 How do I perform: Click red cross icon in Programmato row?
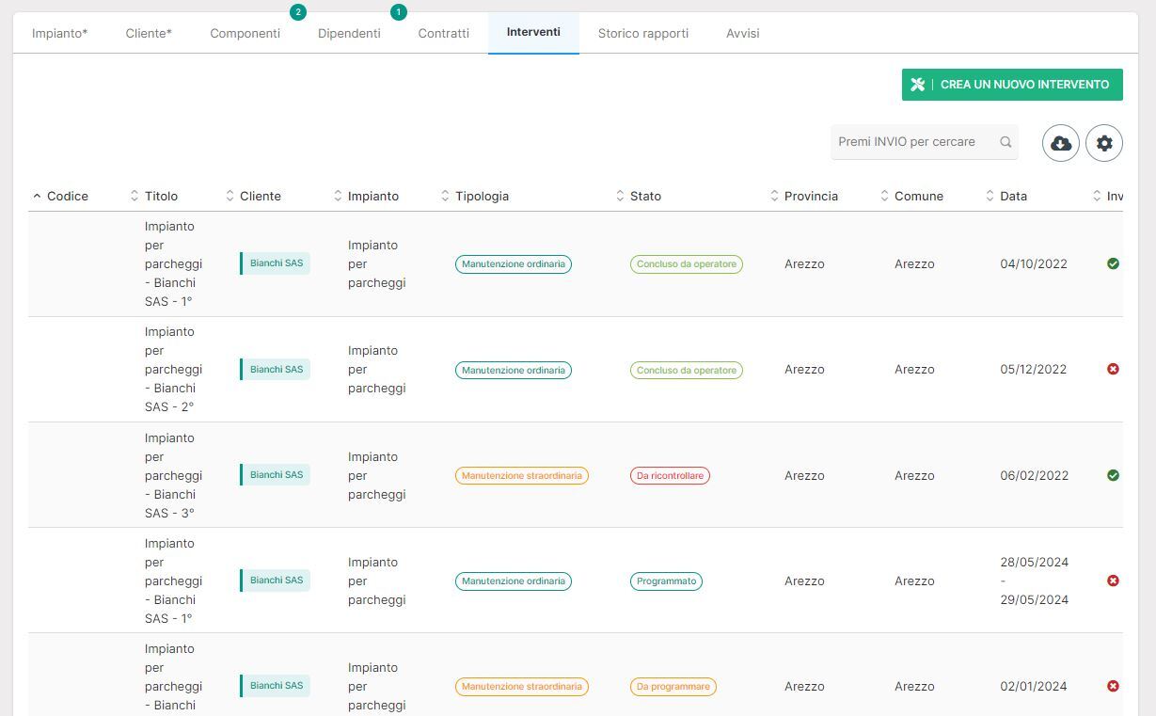(1113, 581)
